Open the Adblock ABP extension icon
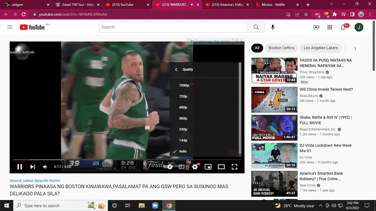Viewport: 376px width, 211px height. [x=317, y=15]
